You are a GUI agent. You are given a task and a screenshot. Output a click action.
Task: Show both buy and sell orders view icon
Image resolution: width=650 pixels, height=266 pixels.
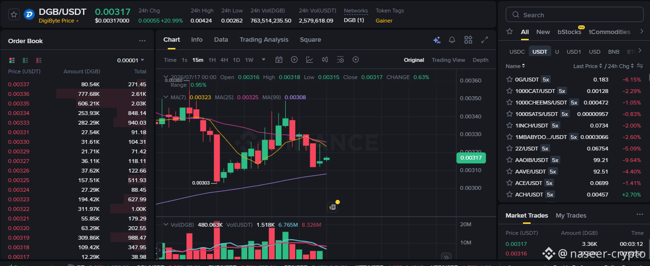[x=12, y=60]
